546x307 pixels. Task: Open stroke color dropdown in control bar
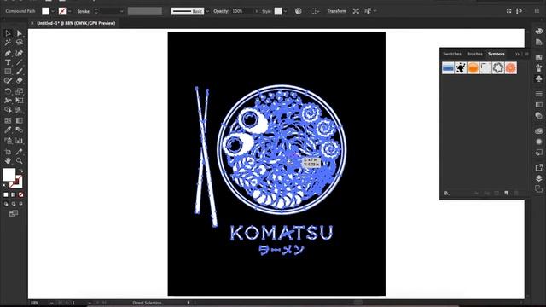pos(70,11)
